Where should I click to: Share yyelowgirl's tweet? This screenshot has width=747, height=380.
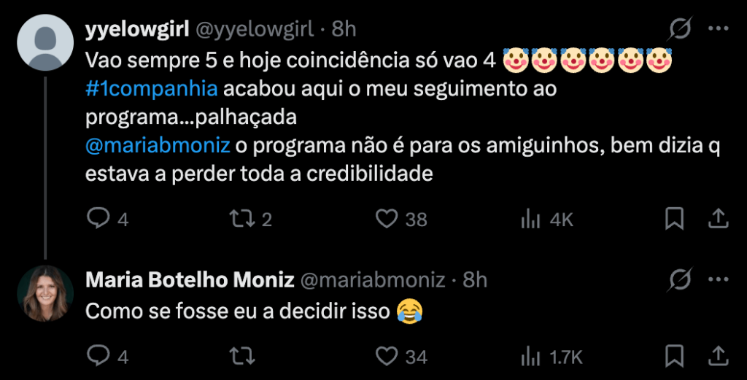pos(717,218)
